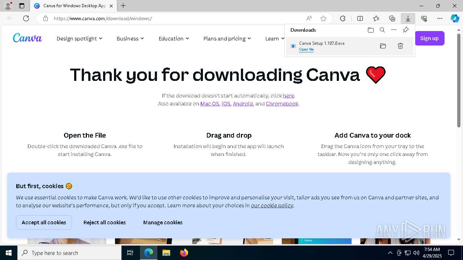Accept all cookies
Image resolution: width=463 pixels, height=260 pixels.
click(44, 222)
